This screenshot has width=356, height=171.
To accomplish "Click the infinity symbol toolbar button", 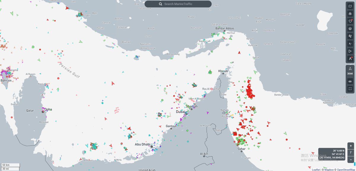I will pos(350,81).
